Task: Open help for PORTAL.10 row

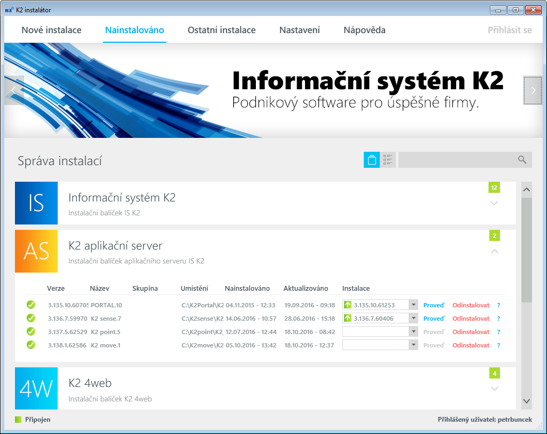Action: pyautogui.click(x=498, y=305)
